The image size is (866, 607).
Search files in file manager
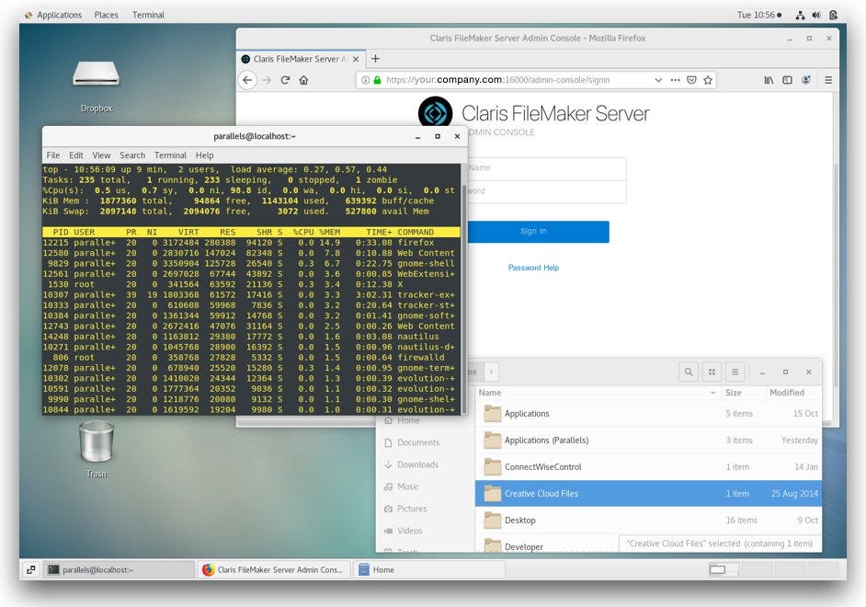click(x=689, y=372)
